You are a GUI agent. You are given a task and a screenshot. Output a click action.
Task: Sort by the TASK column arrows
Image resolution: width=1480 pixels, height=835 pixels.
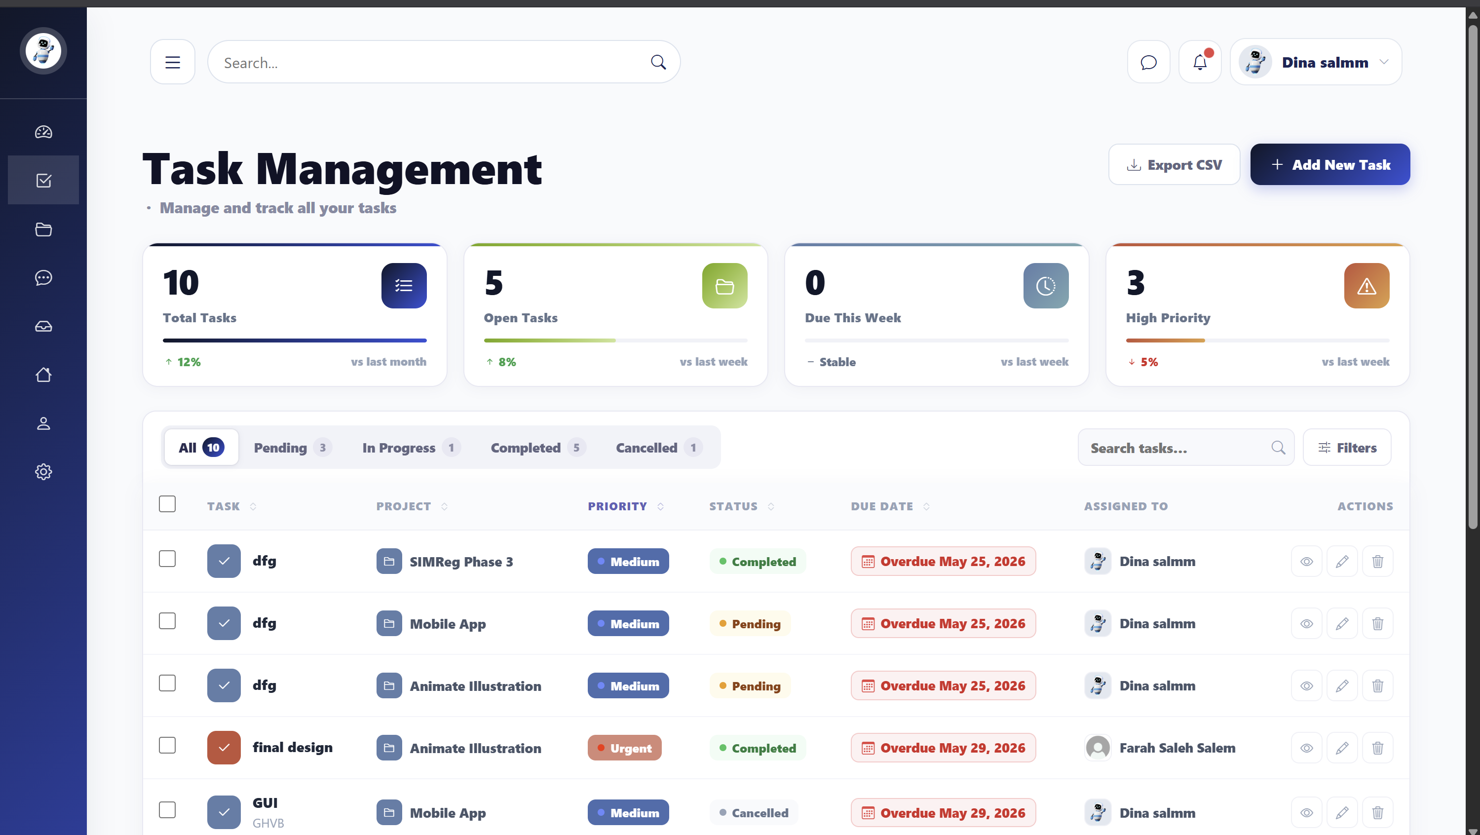pos(253,506)
